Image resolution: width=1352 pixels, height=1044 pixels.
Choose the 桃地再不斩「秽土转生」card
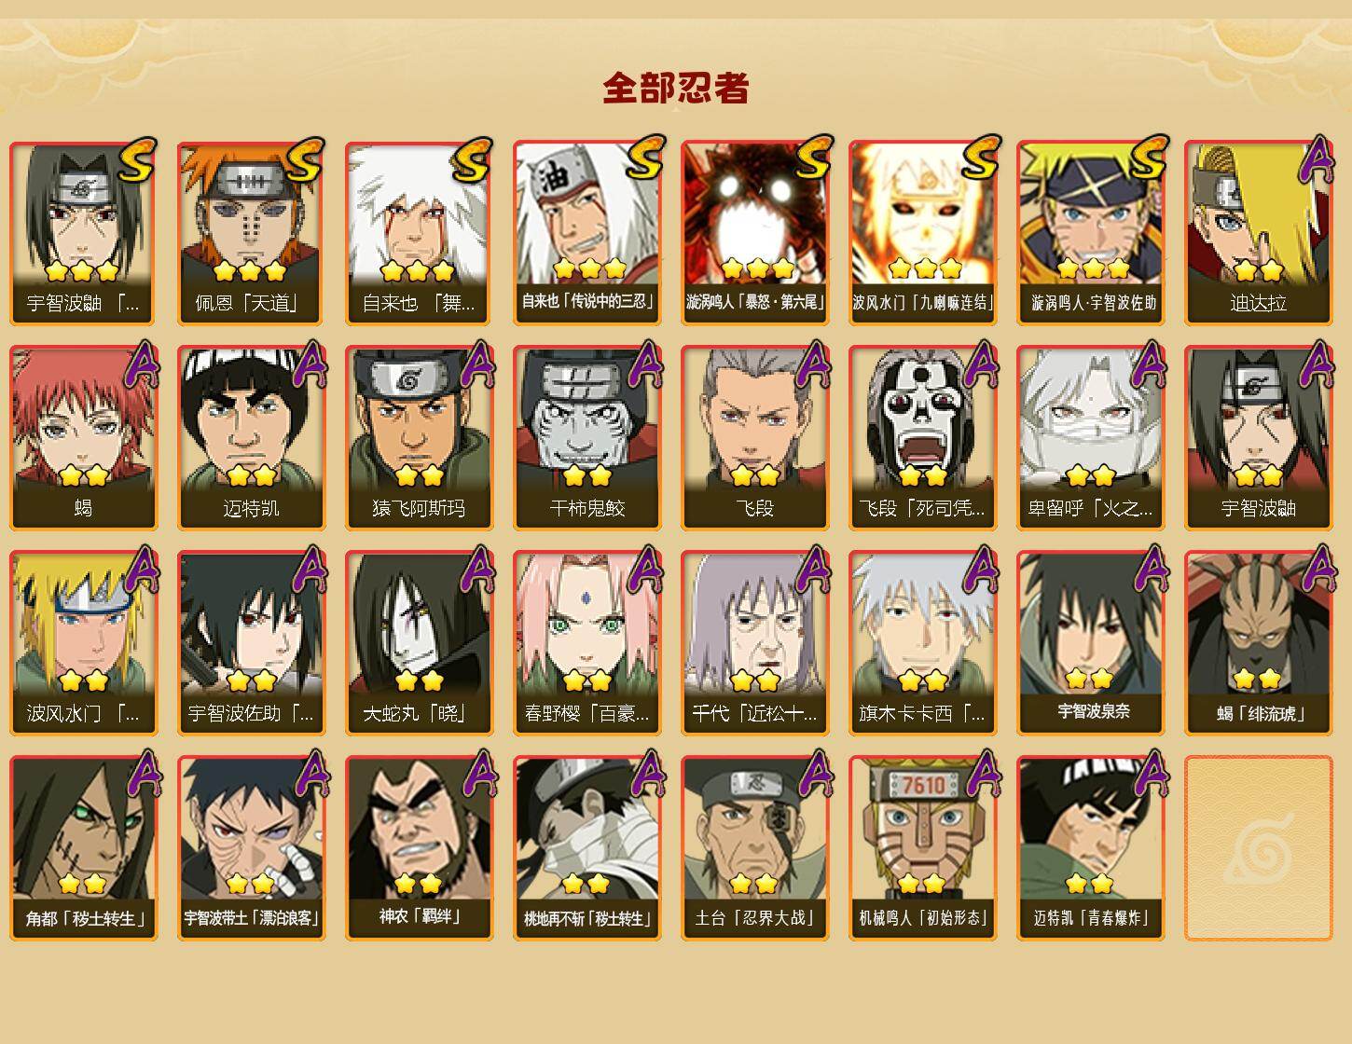[x=587, y=848]
